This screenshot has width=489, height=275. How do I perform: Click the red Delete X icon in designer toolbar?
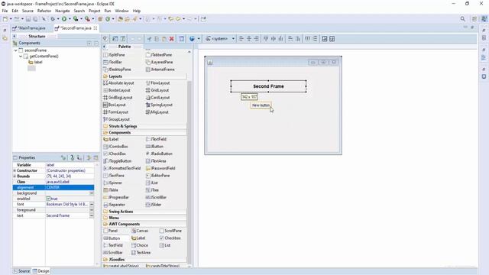click(x=171, y=39)
